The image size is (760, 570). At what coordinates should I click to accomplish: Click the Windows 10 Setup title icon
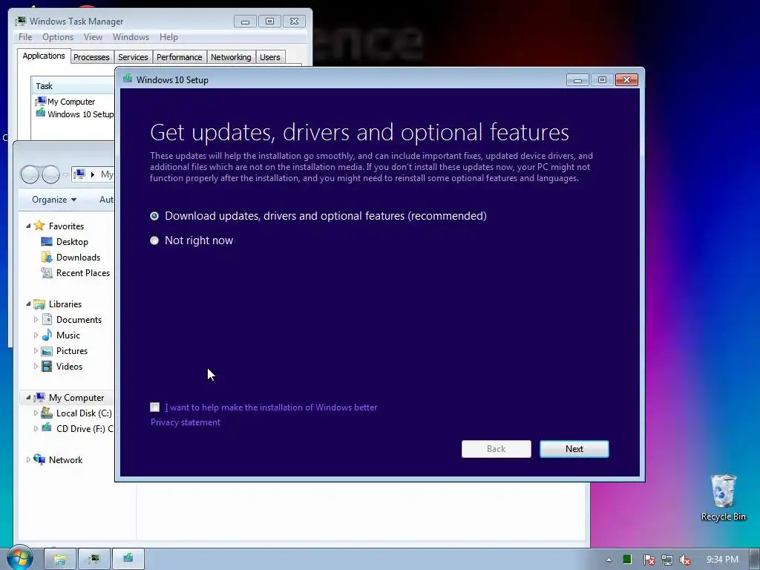pos(128,79)
